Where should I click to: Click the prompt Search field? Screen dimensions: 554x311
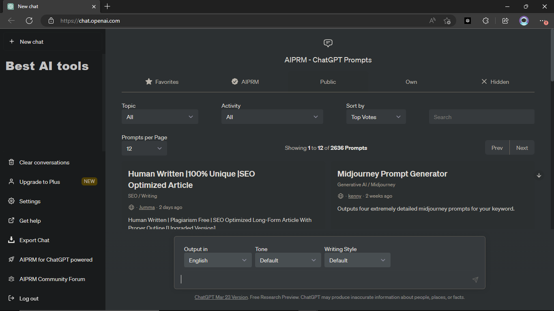481,117
